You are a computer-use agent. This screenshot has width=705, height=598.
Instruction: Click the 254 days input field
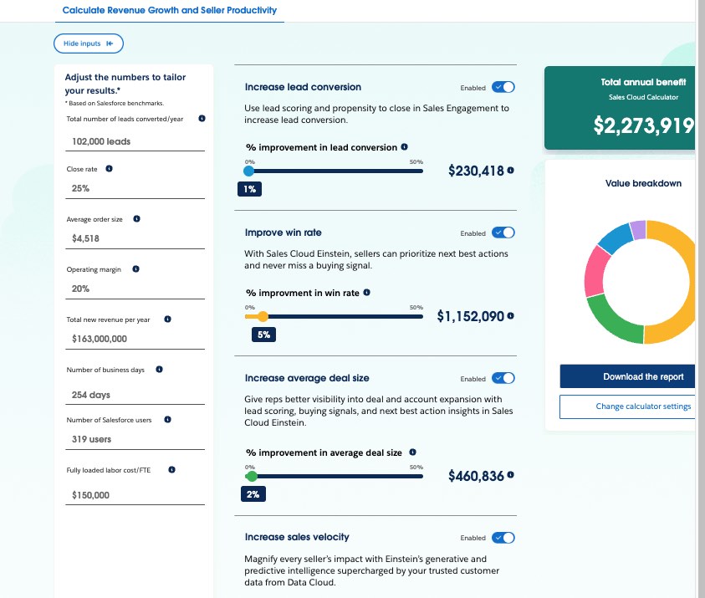pyautogui.click(x=135, y=395)
